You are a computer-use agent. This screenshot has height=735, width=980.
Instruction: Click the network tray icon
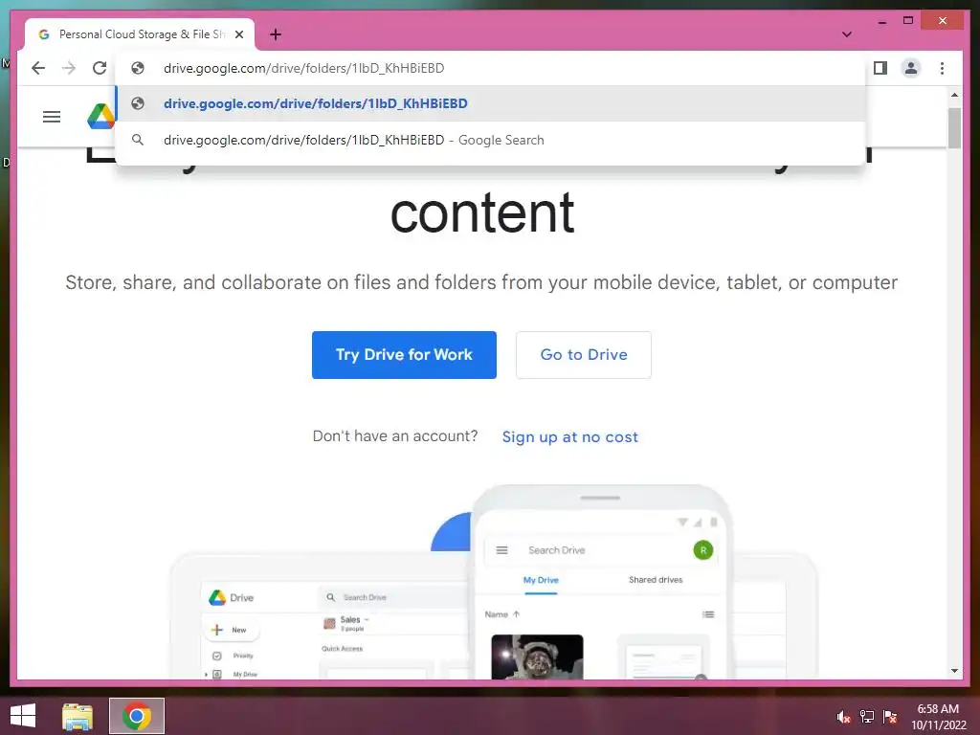point(867,717)
